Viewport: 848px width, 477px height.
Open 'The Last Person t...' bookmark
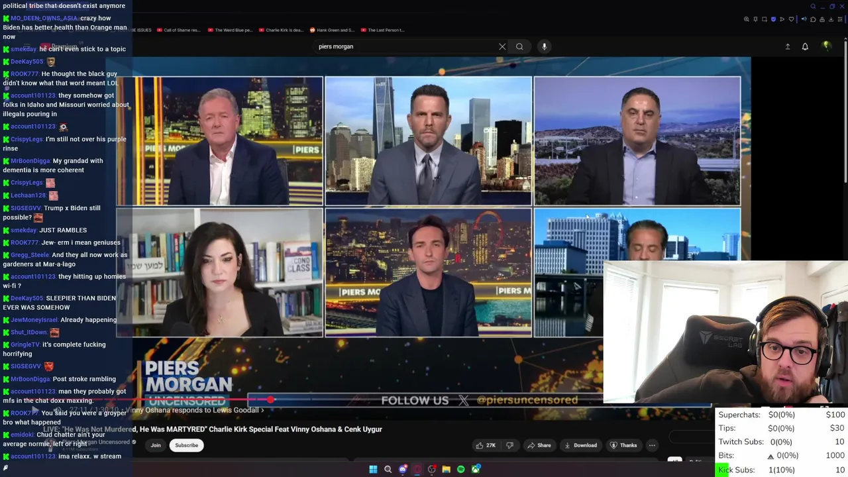tap(382, 30)
